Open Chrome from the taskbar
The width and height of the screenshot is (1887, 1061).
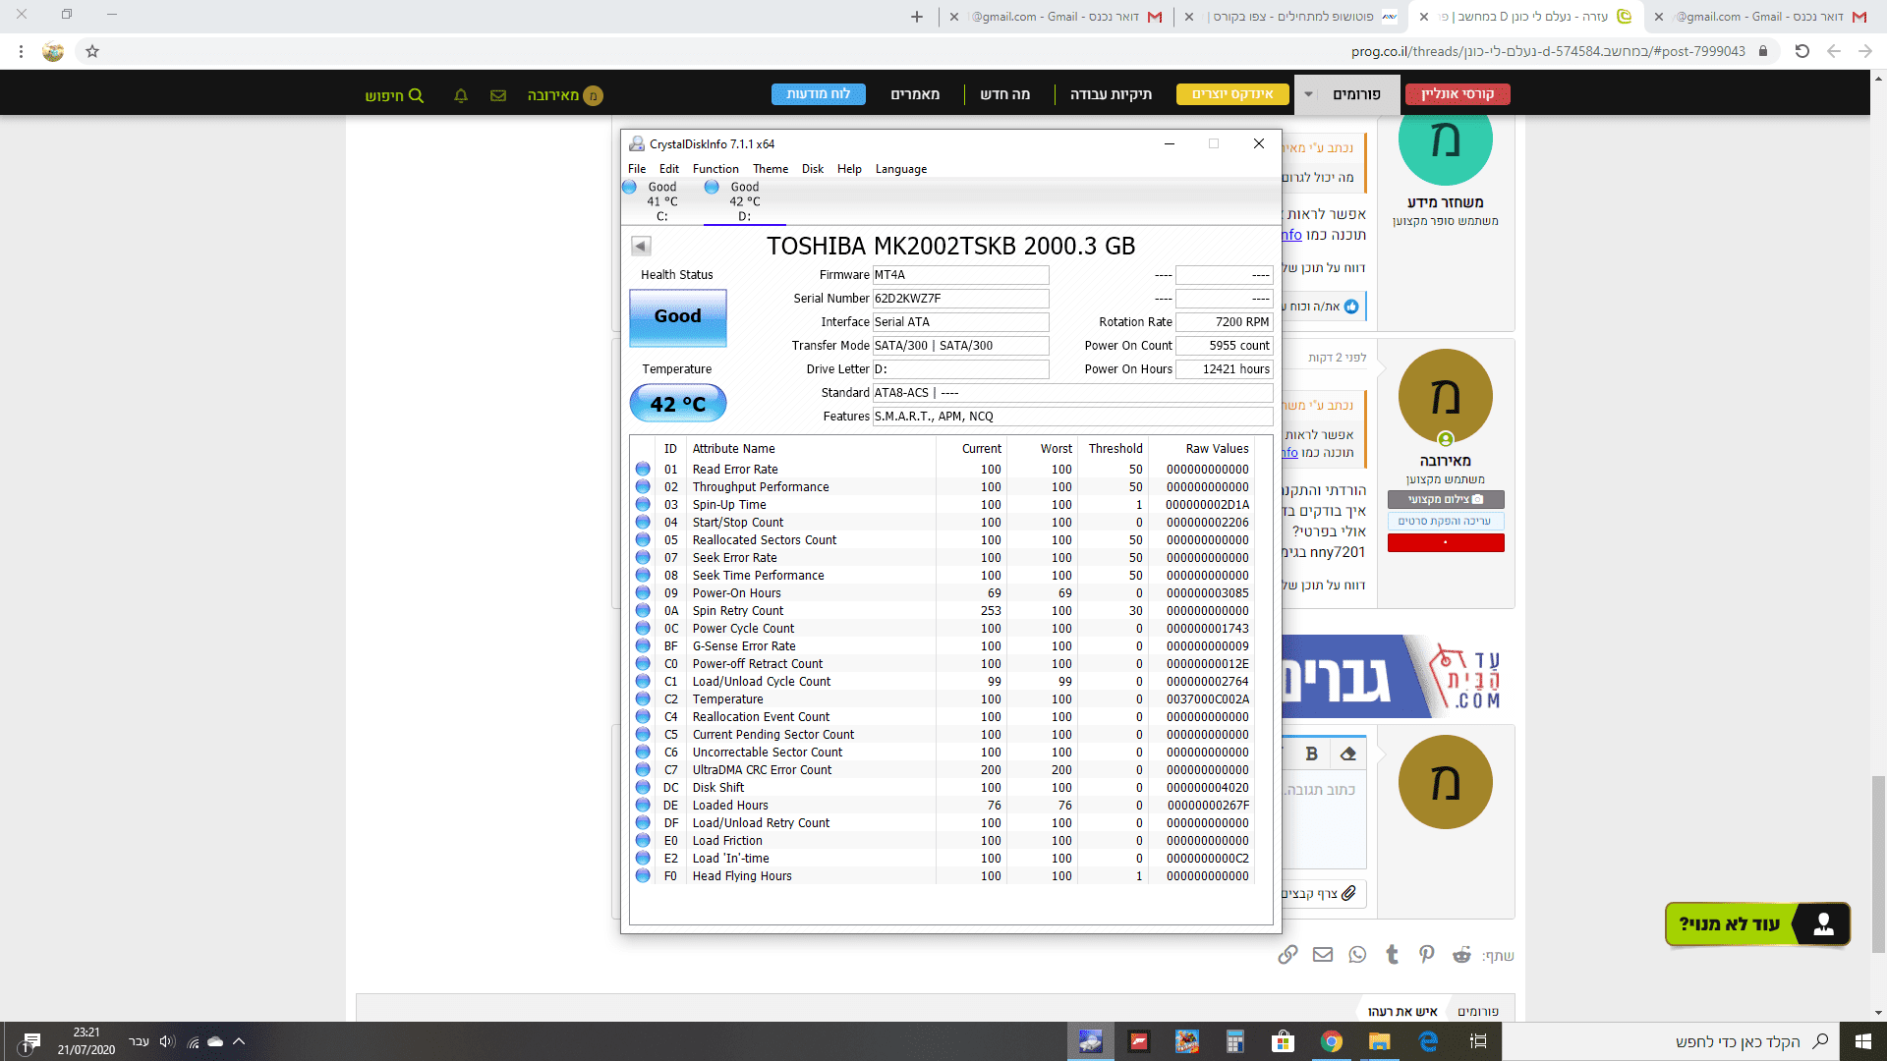click(1331, 1041)
